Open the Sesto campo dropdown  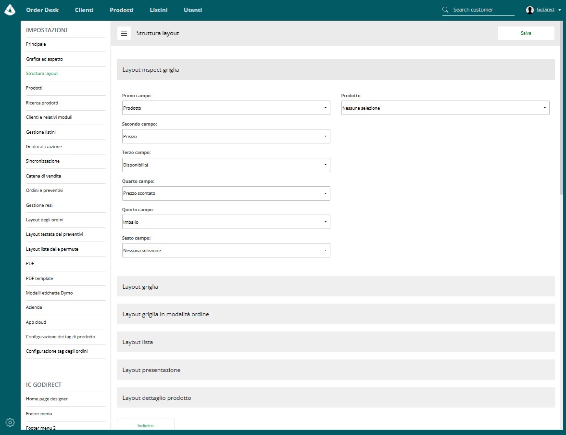coord(226,250)
